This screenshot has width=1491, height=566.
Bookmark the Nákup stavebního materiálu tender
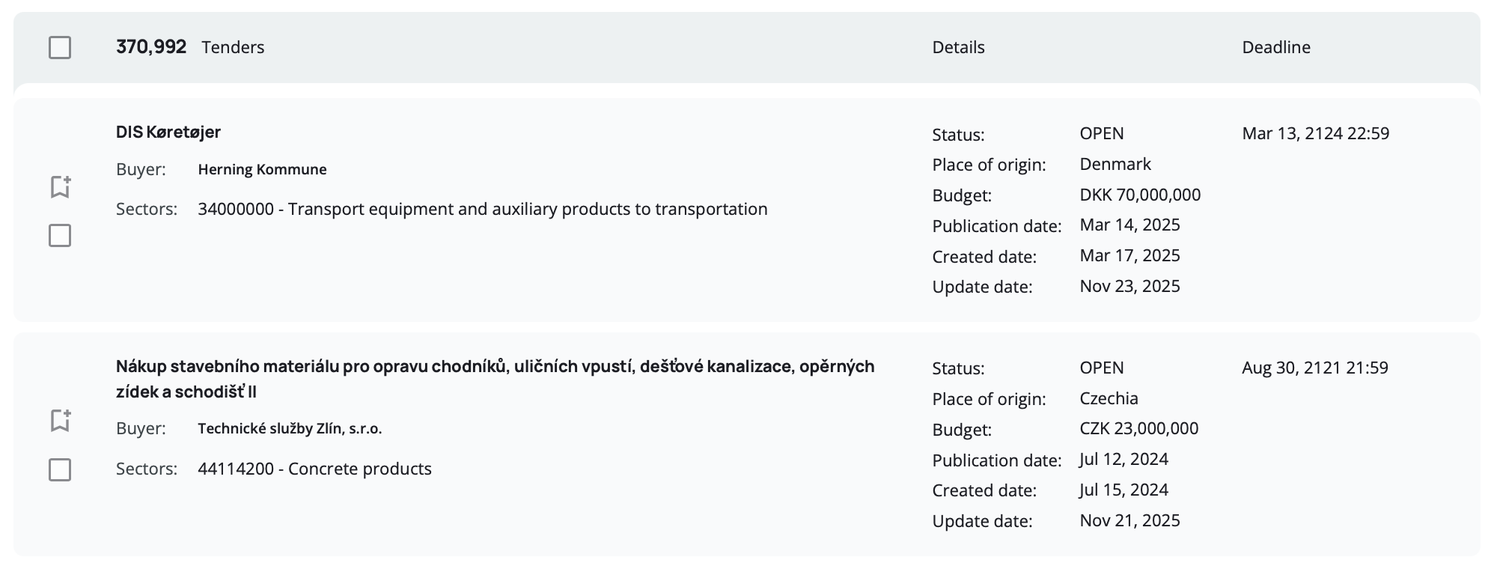(x=60, y=420)
